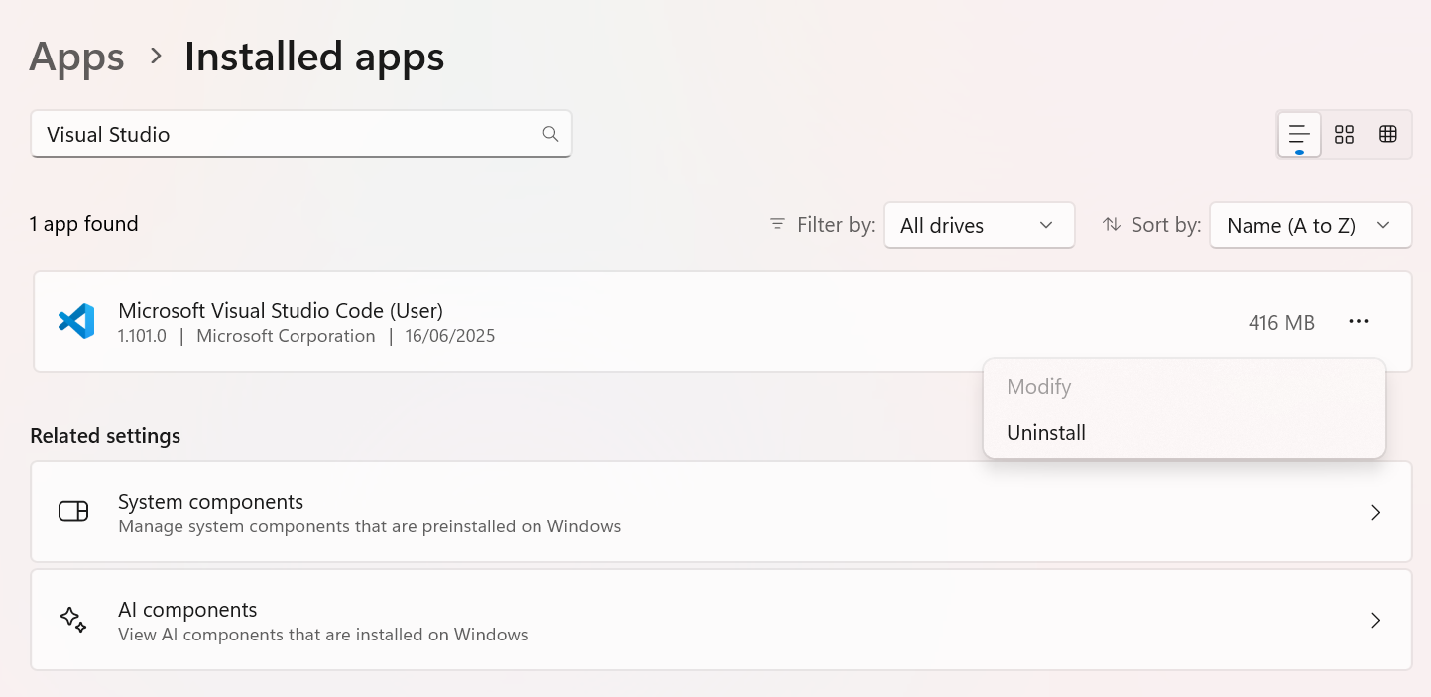Go back to Apps breadcrumb
The image size is (1431, 697).
click(76, 57)
